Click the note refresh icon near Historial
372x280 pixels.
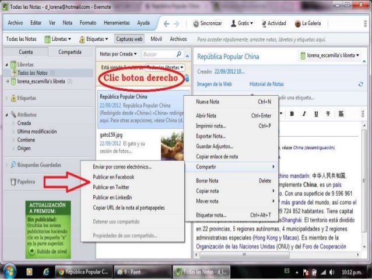(x=360, y=84)
